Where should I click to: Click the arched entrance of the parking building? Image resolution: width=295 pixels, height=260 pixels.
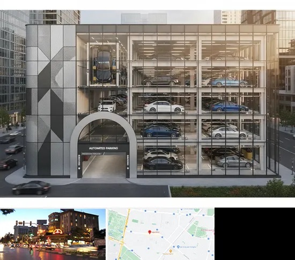(104, 146)
